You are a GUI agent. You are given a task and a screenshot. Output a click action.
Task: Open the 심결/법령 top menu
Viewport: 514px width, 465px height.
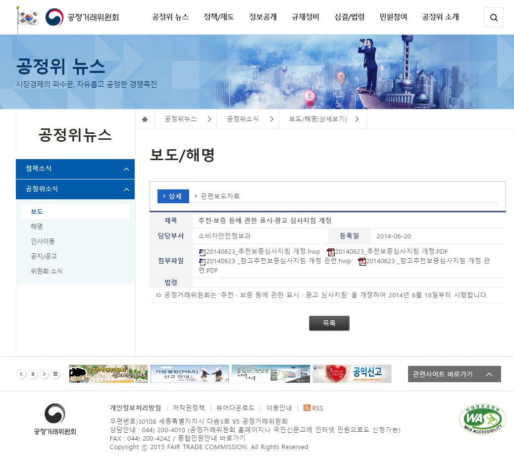pos(349,17)
